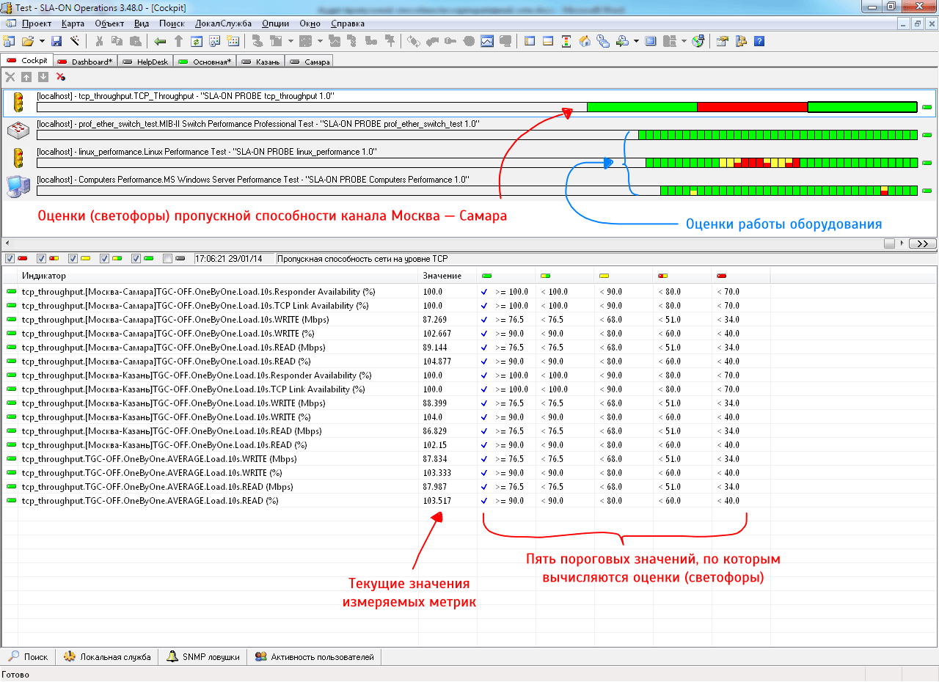
Task: Click the refresh icon with green arrows
Action: coord(196,41)
